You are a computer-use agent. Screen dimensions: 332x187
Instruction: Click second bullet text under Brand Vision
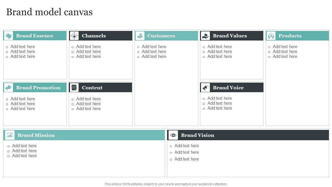tap(186, 152)
